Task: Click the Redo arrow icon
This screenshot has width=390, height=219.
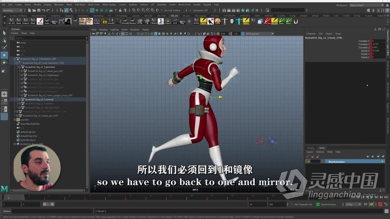Action: [x=48, y=10]
